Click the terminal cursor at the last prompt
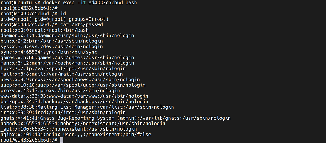Screen dimensions: 326x143 point(61,140)
